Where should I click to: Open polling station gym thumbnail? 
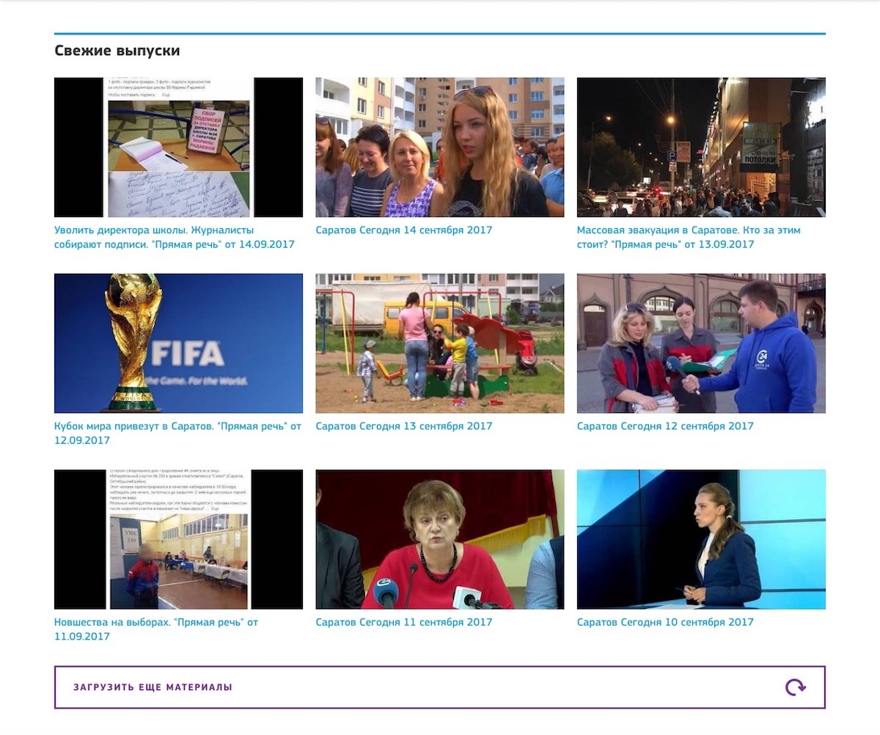[178, 539]
